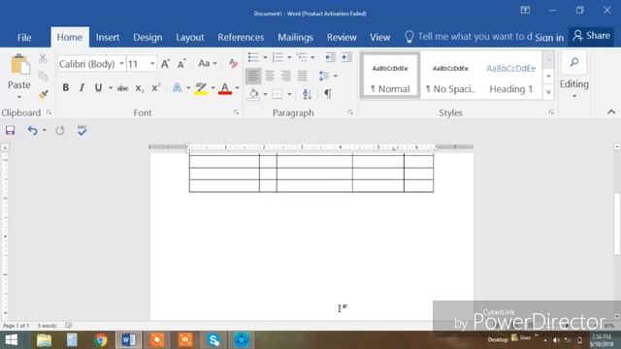Open Paragraph dialog launcher

(x=350, y=112)
